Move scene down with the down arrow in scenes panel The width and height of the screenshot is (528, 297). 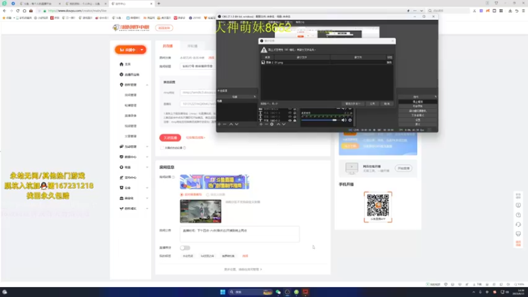237,124
